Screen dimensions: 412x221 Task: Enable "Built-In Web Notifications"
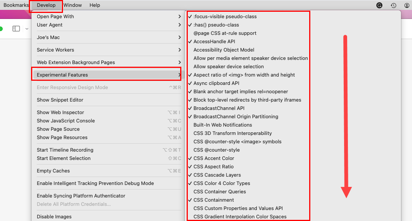222,125
